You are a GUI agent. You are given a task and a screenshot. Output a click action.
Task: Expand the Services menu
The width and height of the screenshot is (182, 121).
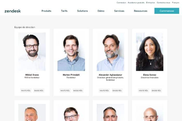[119, 11]
